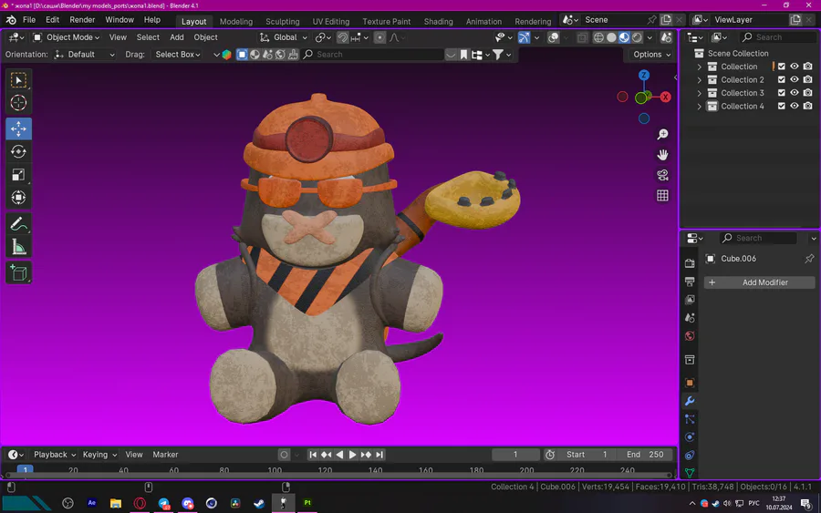Open the viewport Add menu
This screenshot has width=821, height=513.
176,37
